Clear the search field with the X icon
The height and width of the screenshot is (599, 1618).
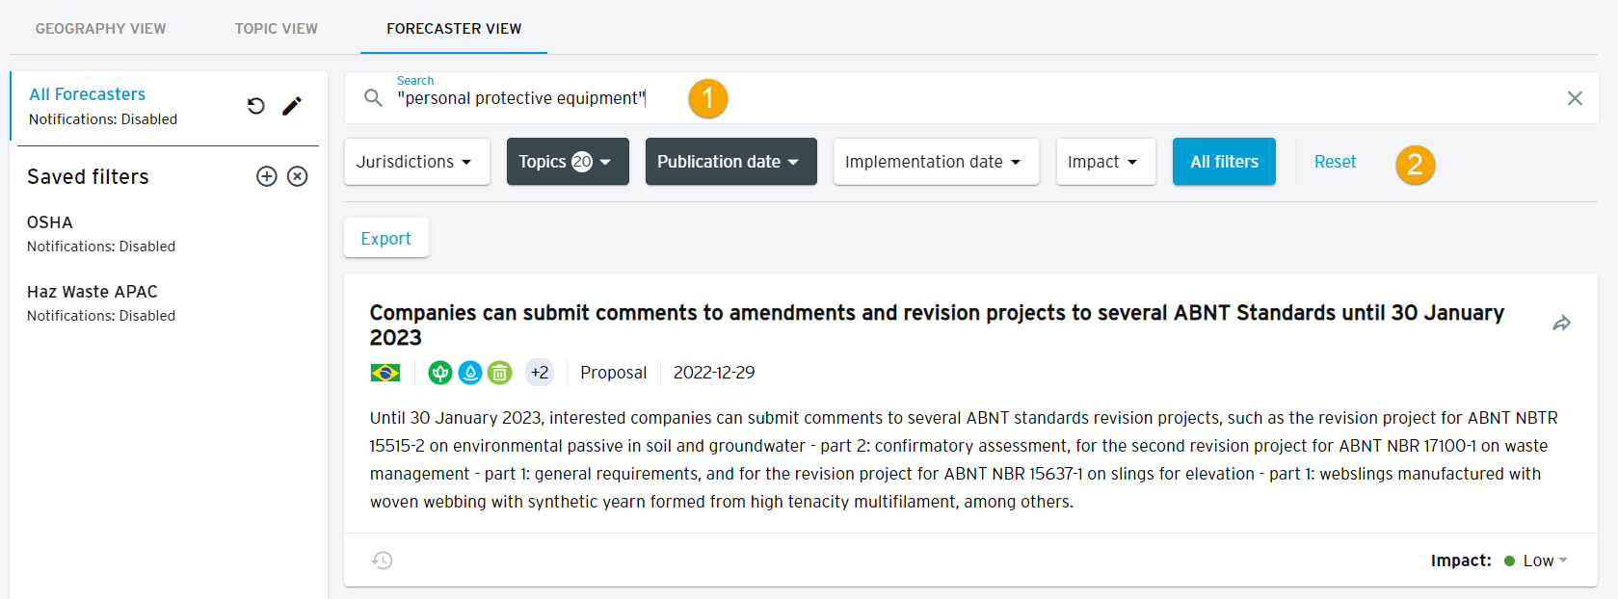pyautogui.click(x=1575, y=98)
